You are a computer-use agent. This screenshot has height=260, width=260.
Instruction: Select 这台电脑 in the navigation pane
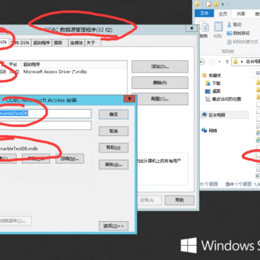click(x=217, y=115)
